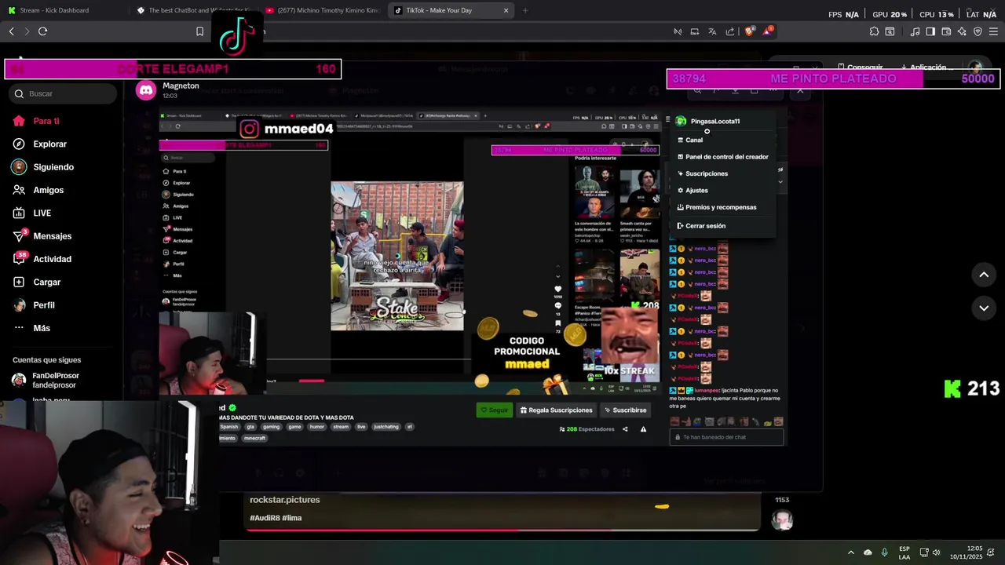
Task: Switch to ChatBot and Widgets tab
Action: click(192, 10)
